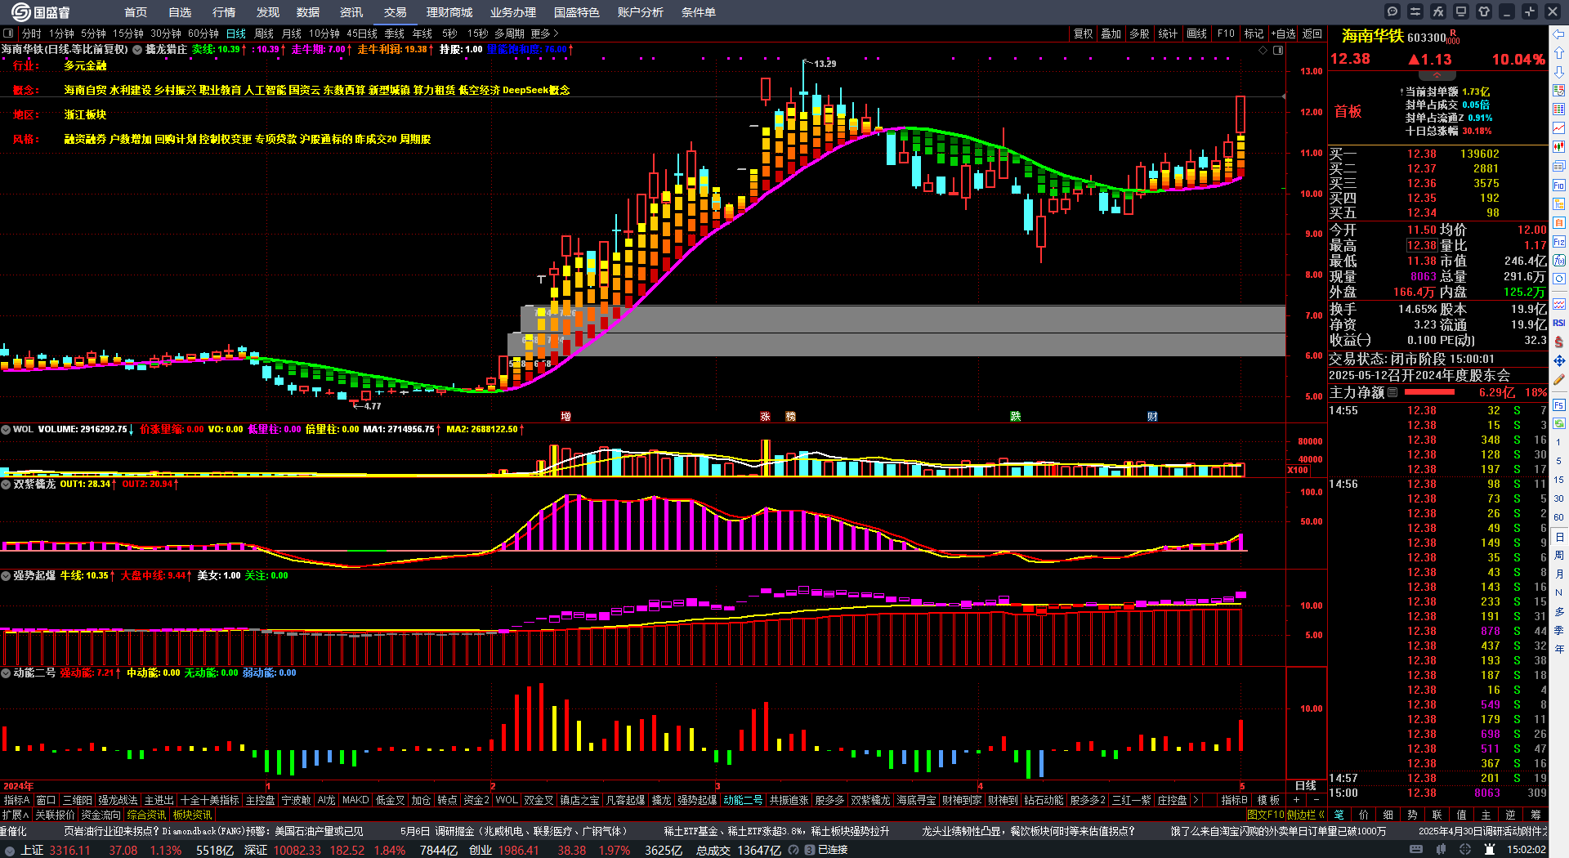Toggle the 双紫擒龙 indicator circle icon
Viewport: 1569px width, 858px height.
[x=6, y=484]
